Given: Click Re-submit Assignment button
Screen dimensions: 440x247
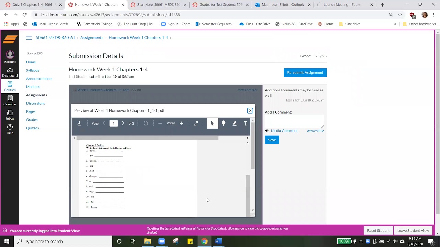Looking at the screenshot, I should 305,73.
